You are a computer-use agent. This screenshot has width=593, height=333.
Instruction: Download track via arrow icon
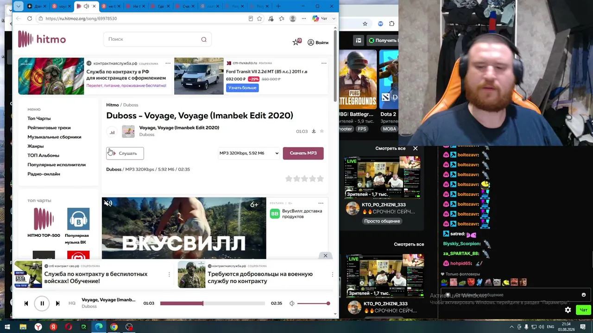point(314,131)
